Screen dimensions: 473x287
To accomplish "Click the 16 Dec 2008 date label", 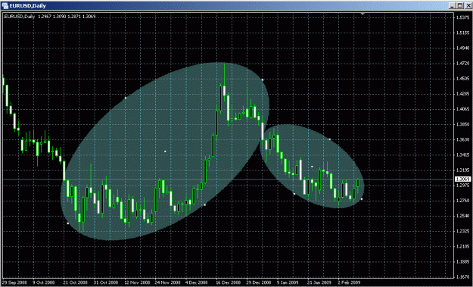I will pyautogui.click(x=229, y=282).
